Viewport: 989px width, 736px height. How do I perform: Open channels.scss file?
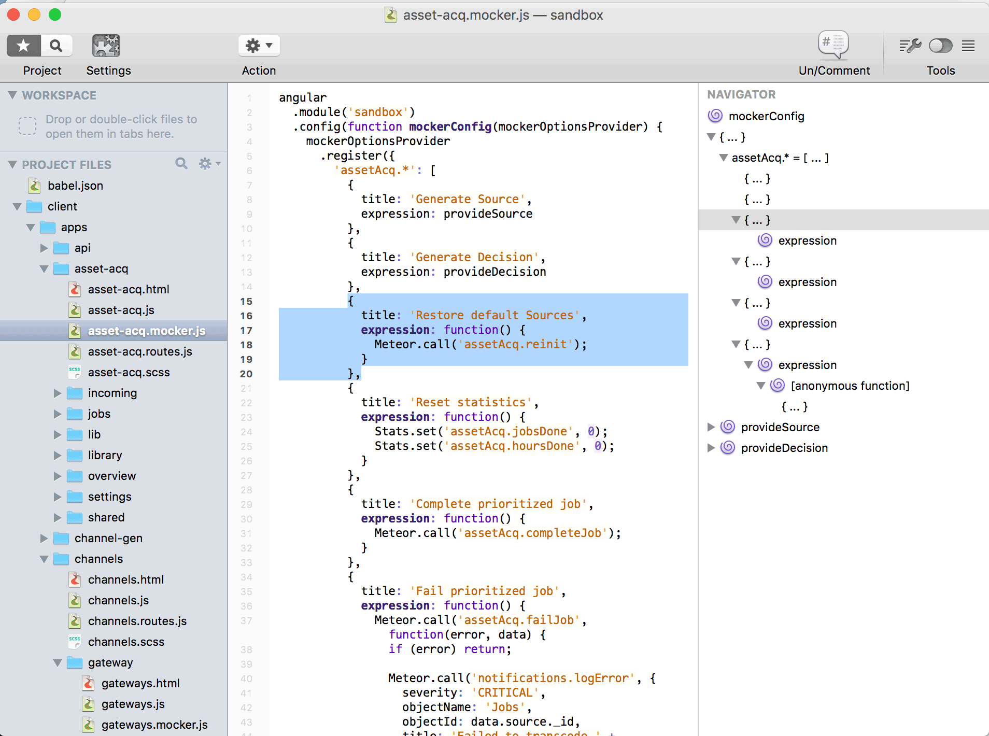(126, 642)
